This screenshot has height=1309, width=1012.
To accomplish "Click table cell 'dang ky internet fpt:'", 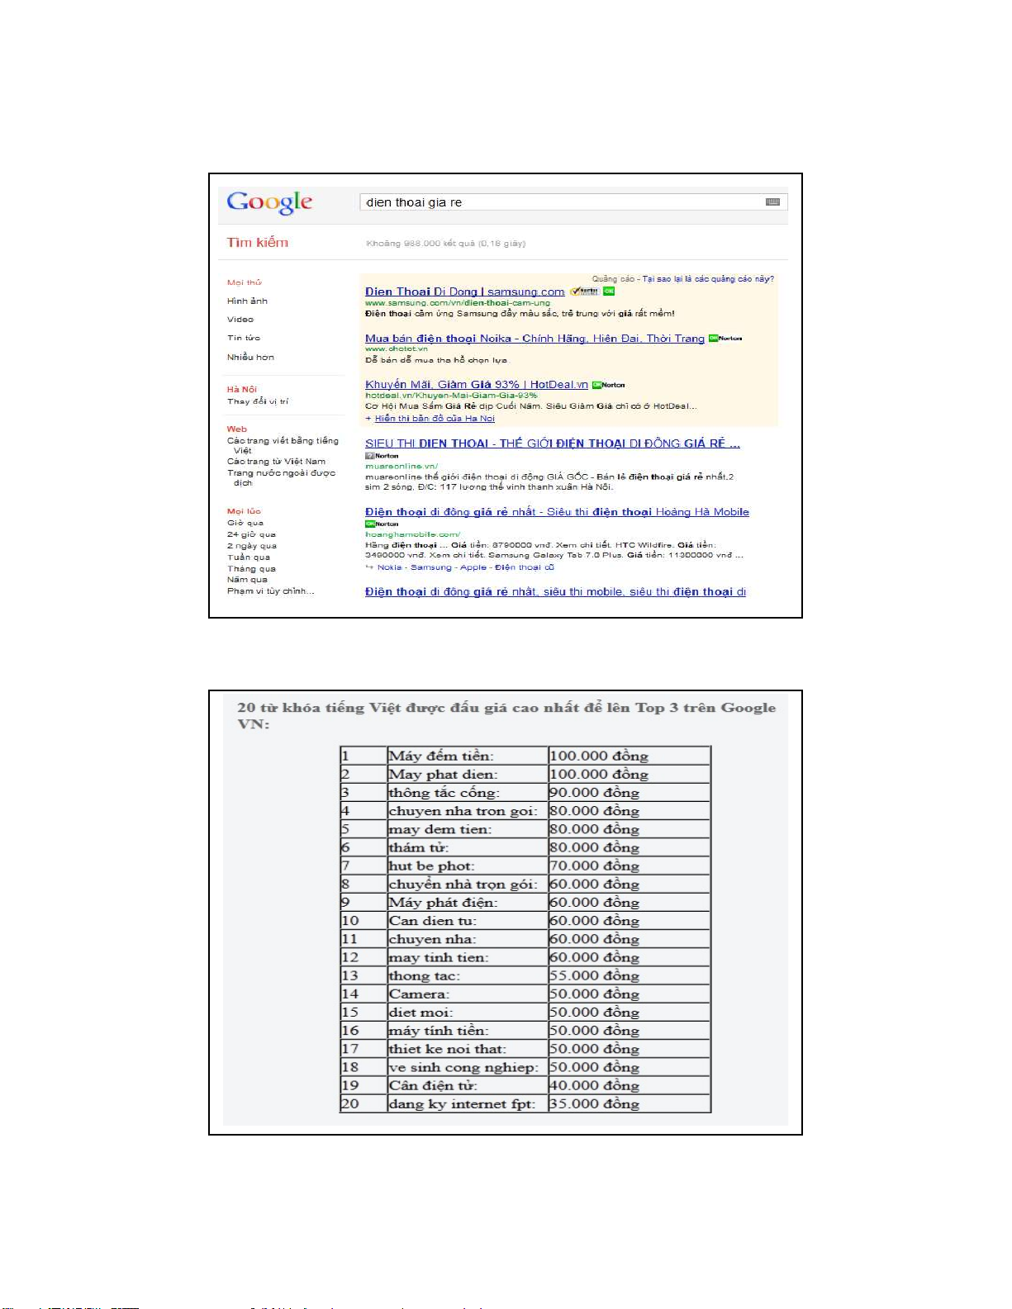I will (x=468, y=1103).
